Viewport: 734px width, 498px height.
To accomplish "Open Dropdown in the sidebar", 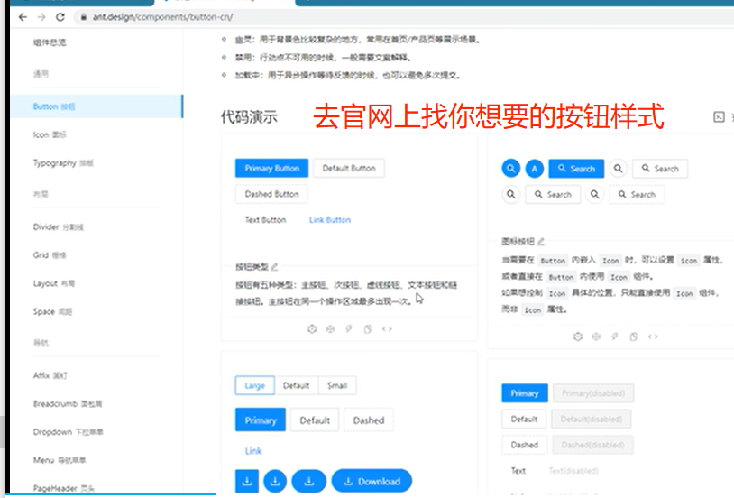I will click(68, 432).
